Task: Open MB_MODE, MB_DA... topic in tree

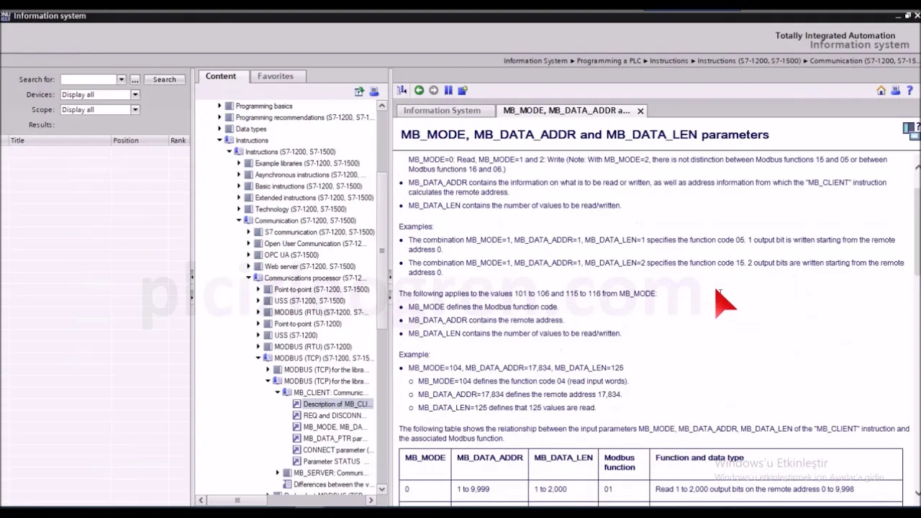Action: [335, 427]
